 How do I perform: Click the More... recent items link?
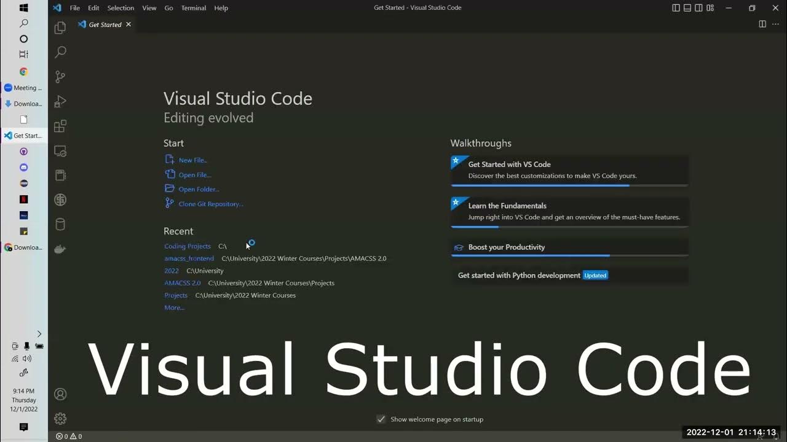point(174,308)
